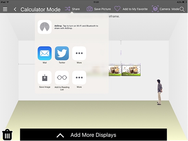Tap Add to Reading List glasses icon
The width and height of the screenshot is (188, 141).
62,78
